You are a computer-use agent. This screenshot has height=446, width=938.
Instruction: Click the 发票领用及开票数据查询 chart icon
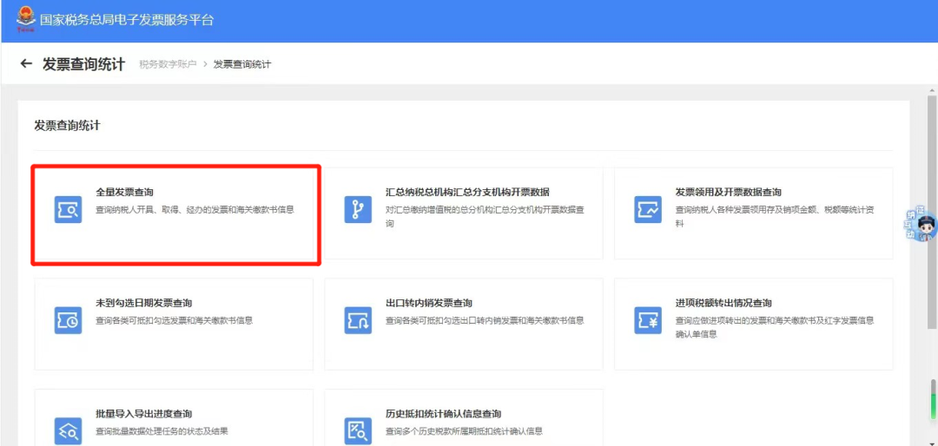click(647, 210)
